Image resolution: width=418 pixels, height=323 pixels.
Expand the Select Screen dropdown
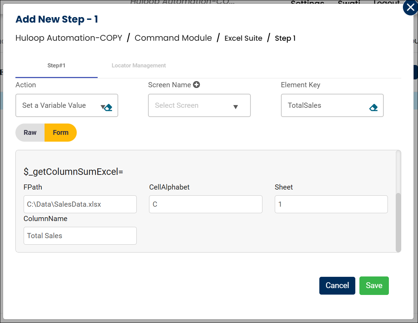click(x=235, y=107)
